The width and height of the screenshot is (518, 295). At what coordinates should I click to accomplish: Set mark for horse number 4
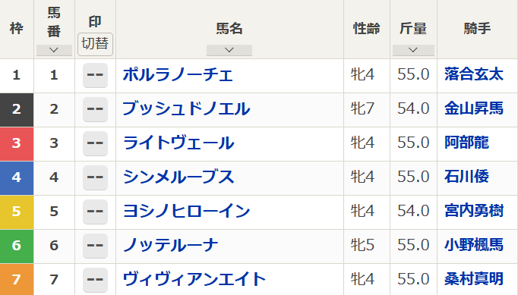coord(95,177)
